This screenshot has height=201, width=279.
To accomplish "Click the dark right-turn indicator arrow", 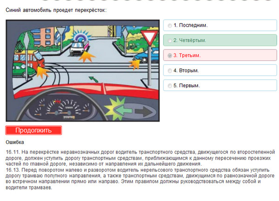I will [x=144, y=112].
